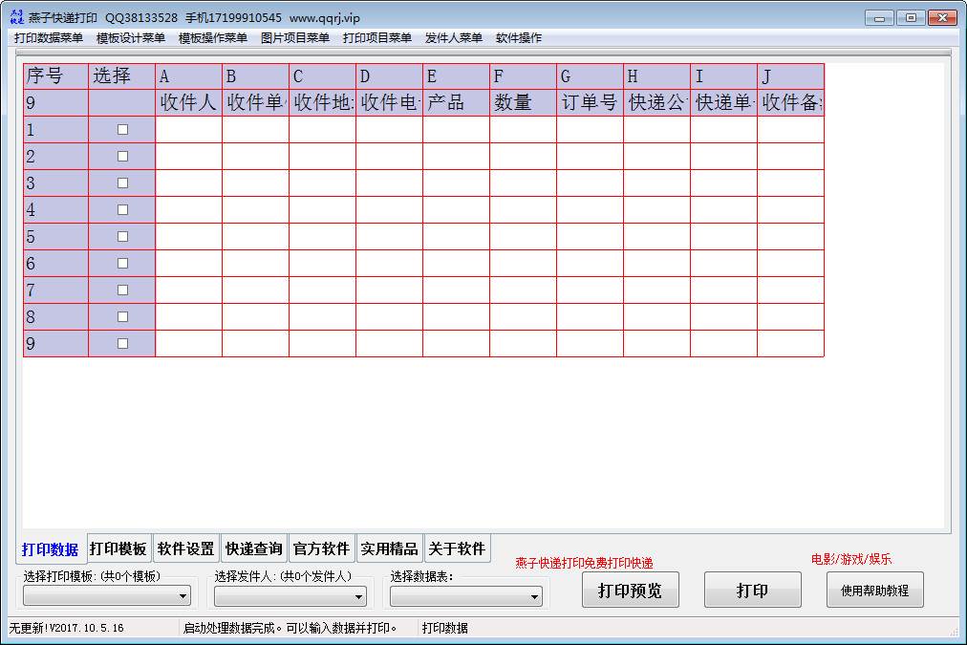Check the 选择 checkbox on row 9
Viewport: 967px width, 645px height.
[122, 342]
